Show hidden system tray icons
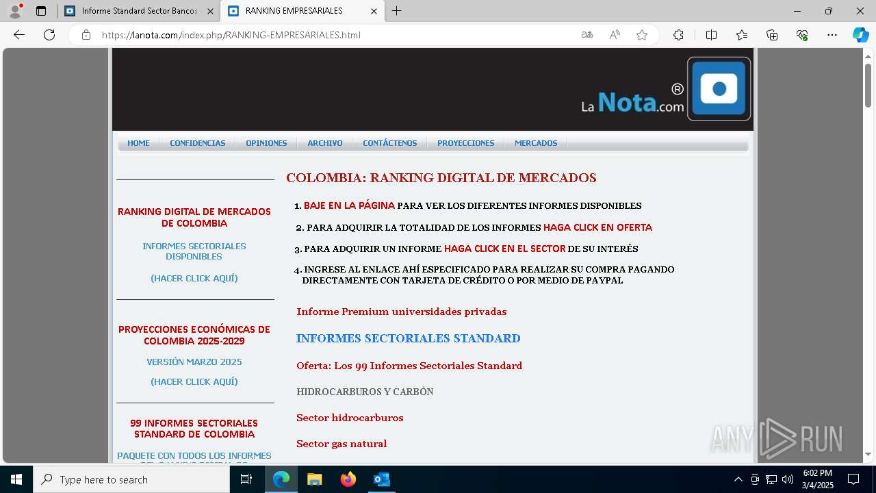Screen dimensions: 876x493 (738, 479)
